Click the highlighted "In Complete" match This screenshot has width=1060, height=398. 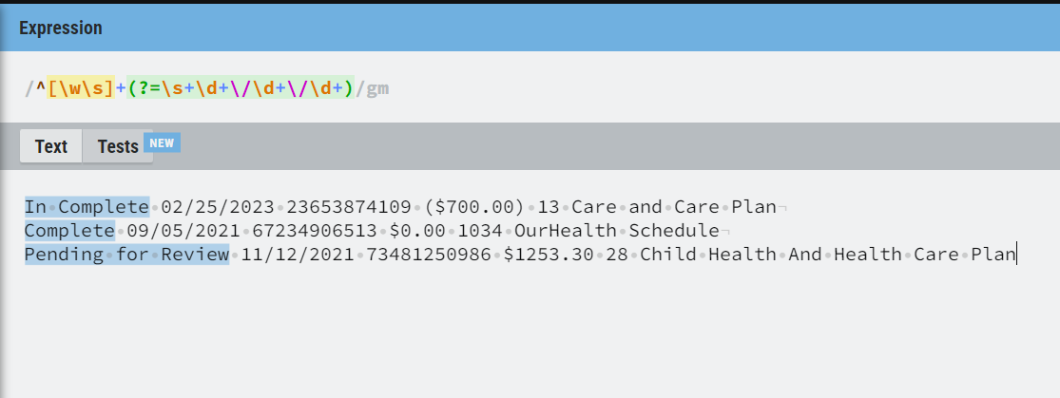tap(87, 207)
